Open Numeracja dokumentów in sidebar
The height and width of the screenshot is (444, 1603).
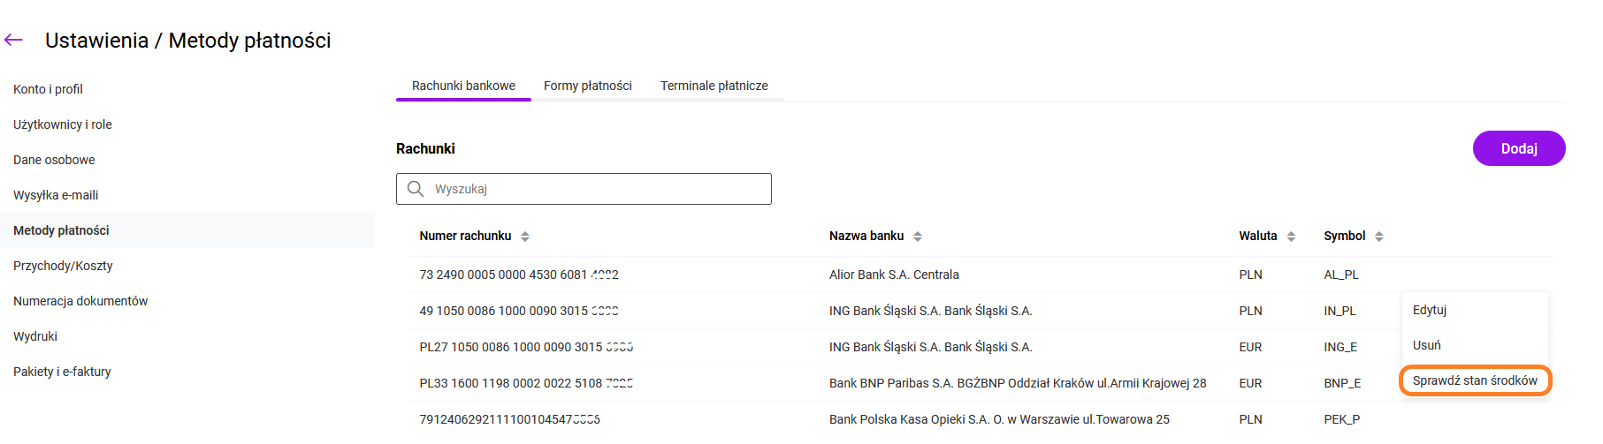coord(80,301)
